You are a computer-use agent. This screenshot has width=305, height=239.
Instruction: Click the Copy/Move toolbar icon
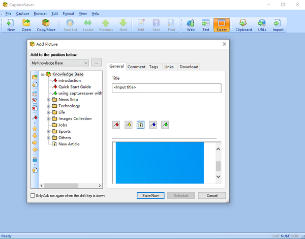(x=46, y=25)
